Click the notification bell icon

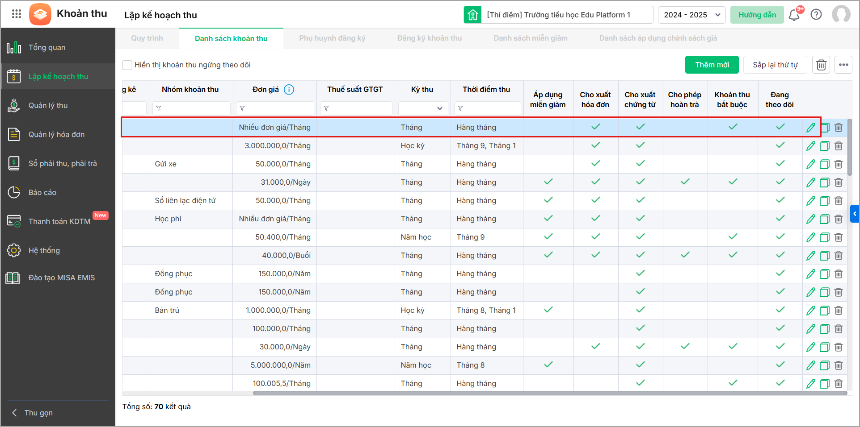(x=794, y=15)
